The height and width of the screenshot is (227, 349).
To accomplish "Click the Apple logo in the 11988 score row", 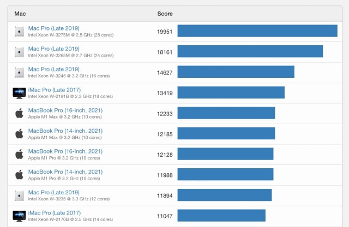I will tap(19, 175).
